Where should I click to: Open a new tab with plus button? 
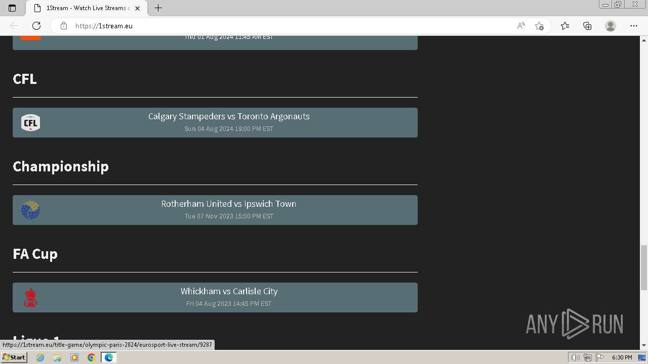tap(158, 8)
